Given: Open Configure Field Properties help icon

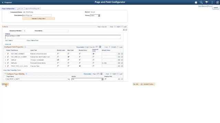Looking at the screenshot, I should [x=25, y=47].
